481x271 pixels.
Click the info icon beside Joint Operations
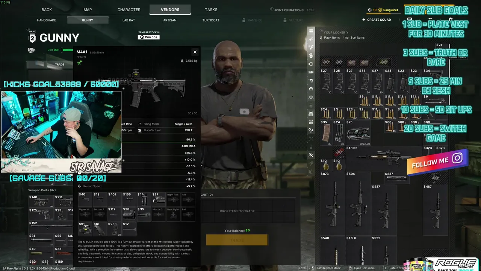click(272, 10)
